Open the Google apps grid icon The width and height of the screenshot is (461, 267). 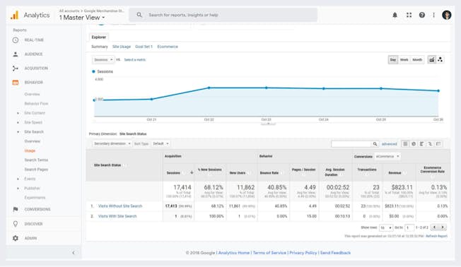tap(409, 15)
